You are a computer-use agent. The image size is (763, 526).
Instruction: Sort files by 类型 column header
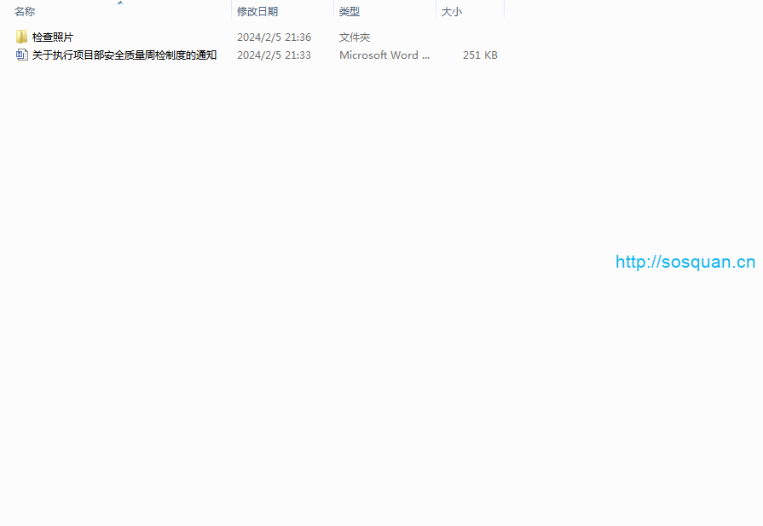click(350, 12)
